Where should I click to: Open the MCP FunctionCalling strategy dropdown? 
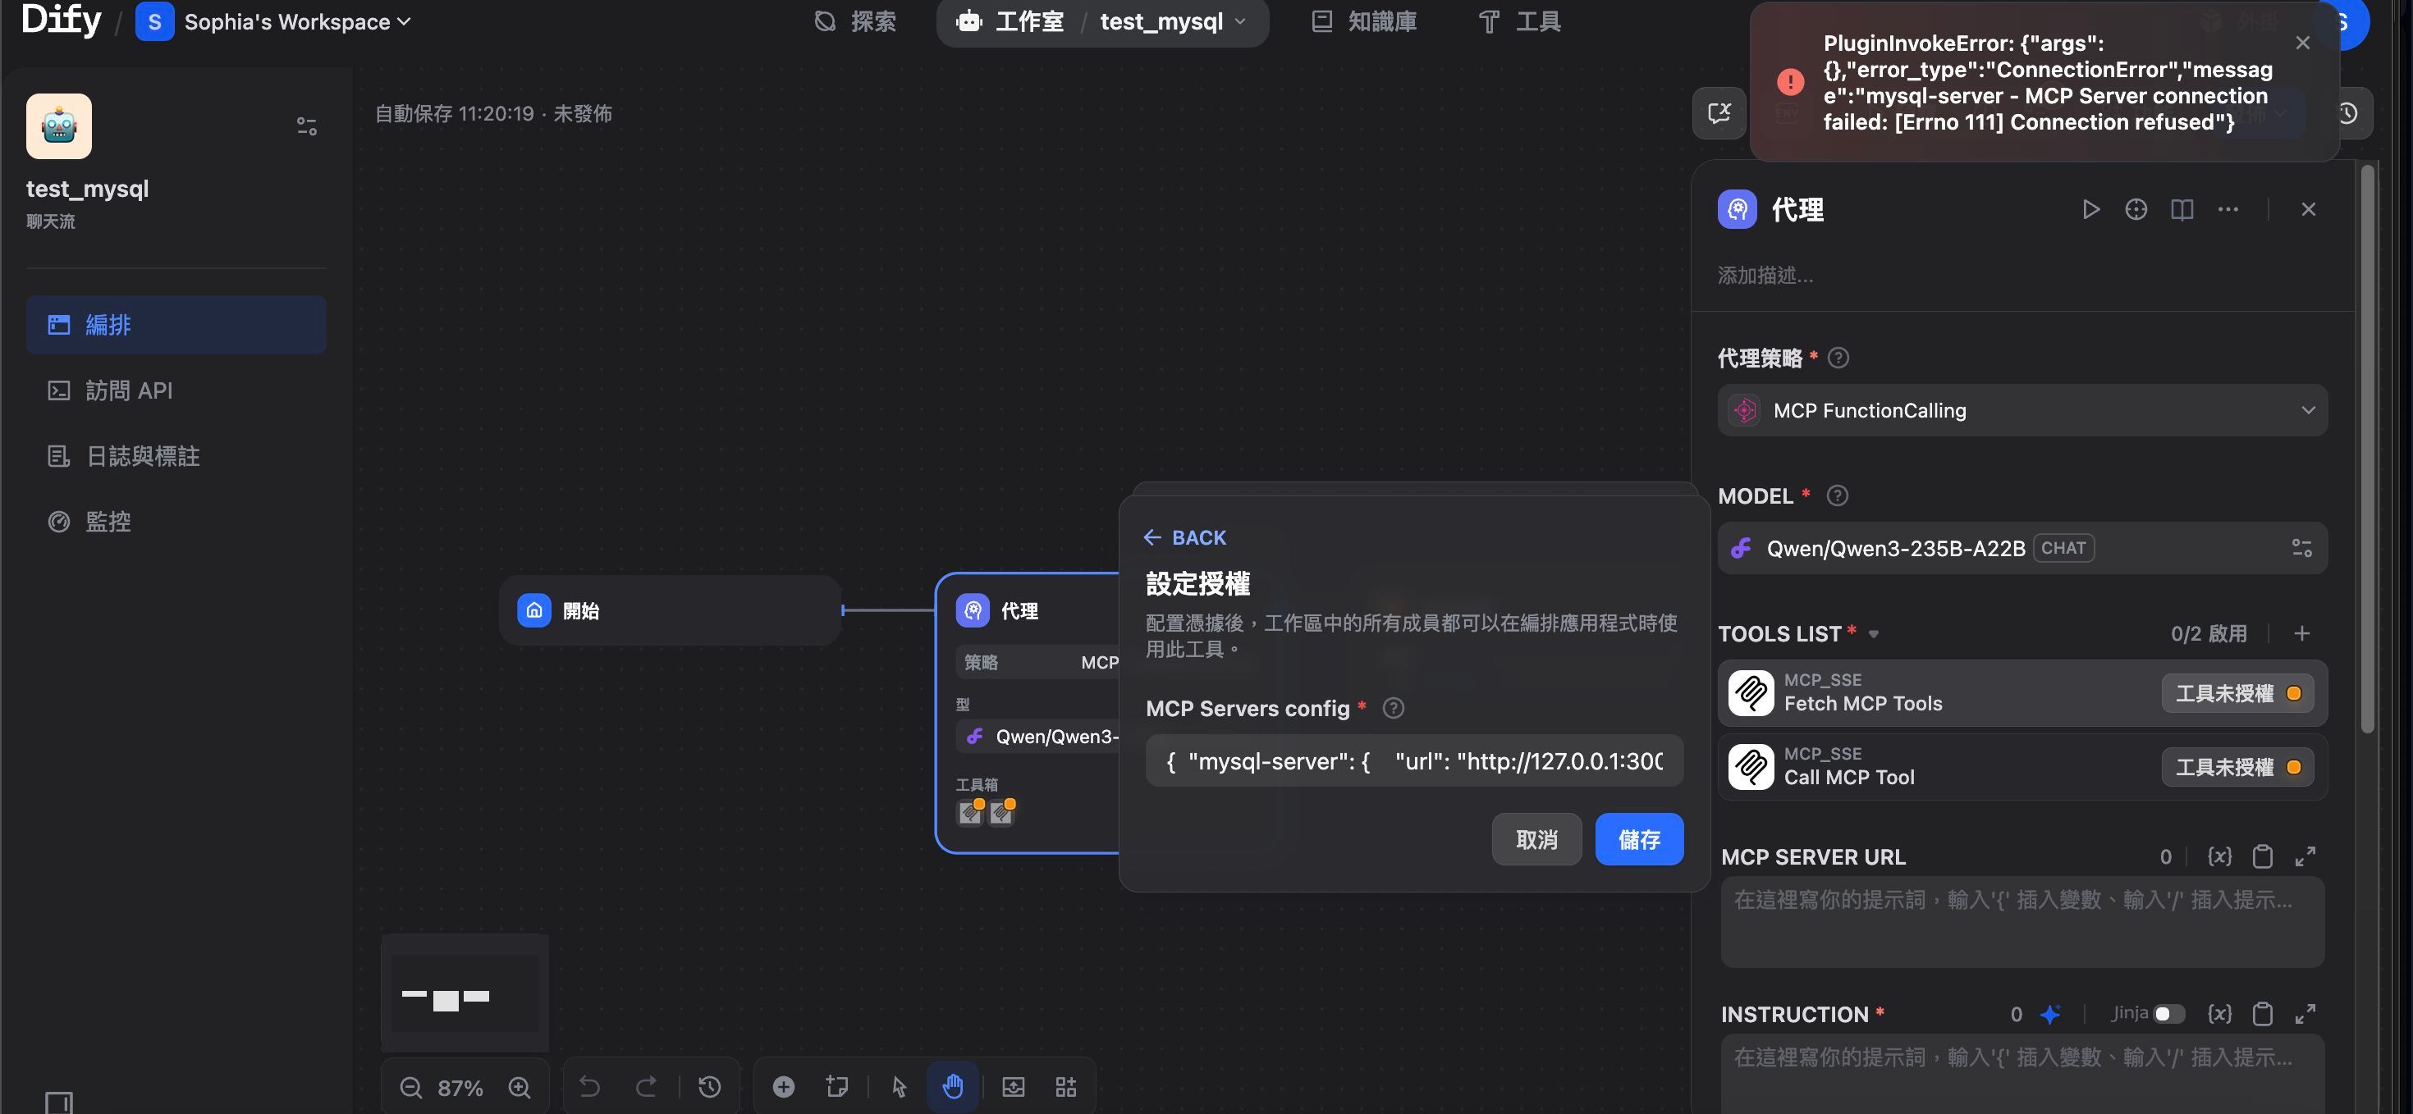point(2022,410)
